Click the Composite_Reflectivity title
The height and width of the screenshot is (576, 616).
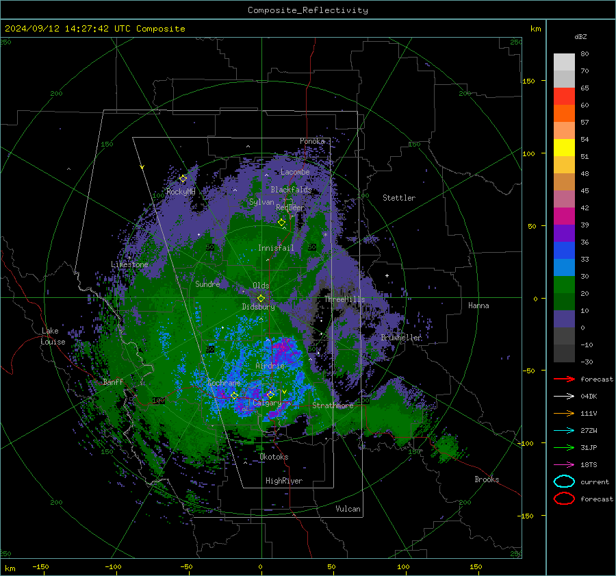[x=308, y=10]
